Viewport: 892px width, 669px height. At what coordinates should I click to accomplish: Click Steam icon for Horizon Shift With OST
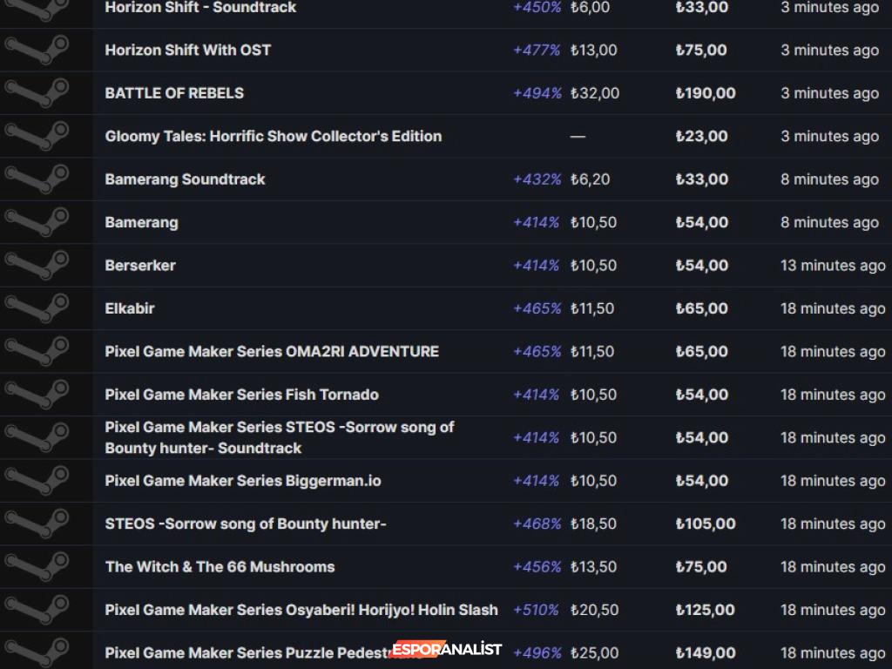point(37,51)
